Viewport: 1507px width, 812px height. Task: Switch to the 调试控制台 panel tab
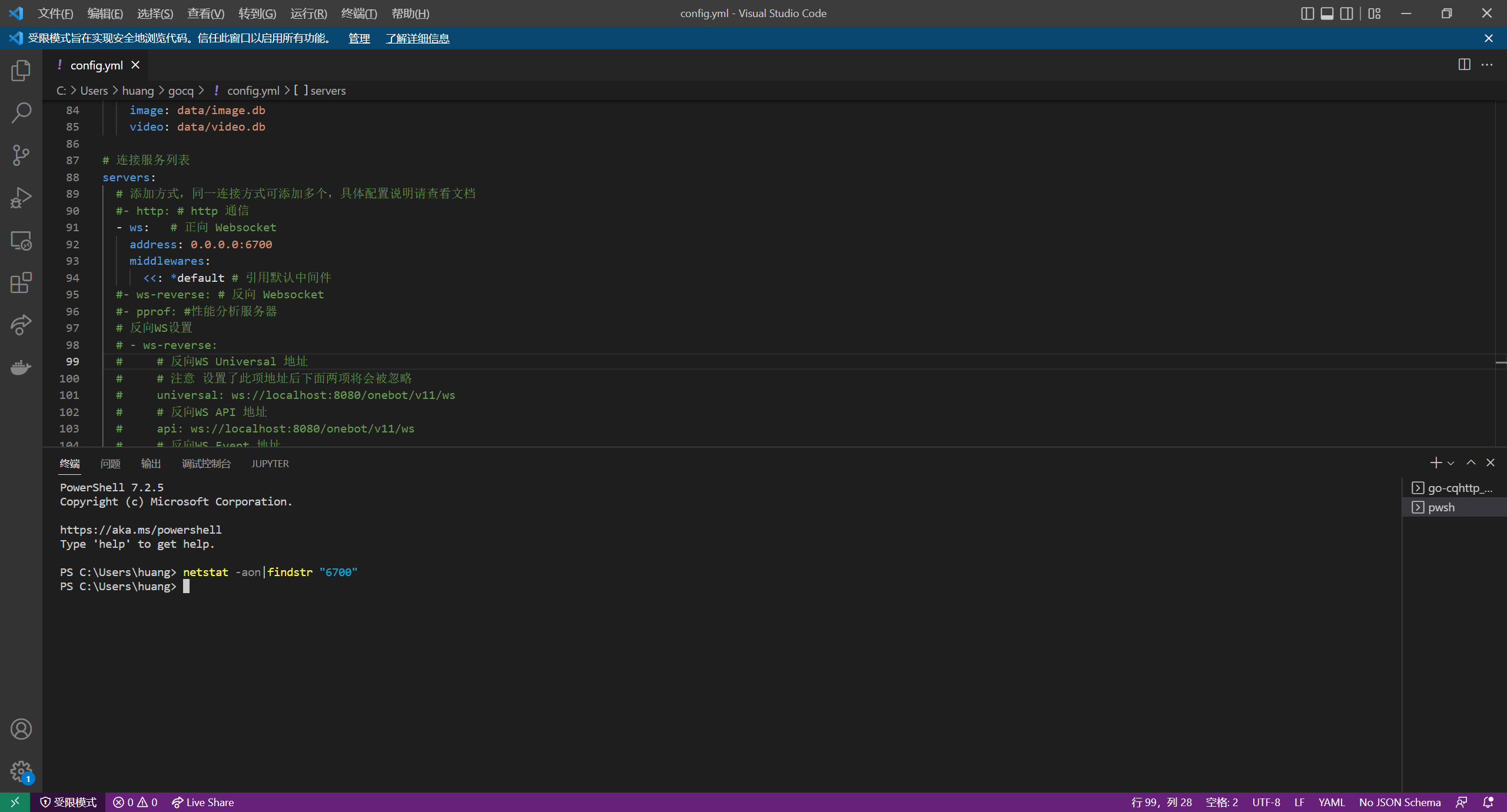[x=206, y=464]
